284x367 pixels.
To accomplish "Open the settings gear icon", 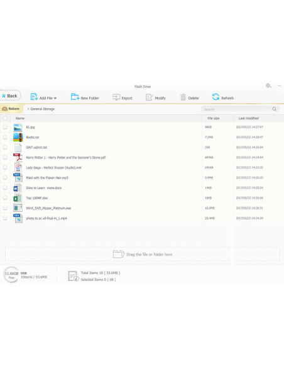I will pos(268,85).
